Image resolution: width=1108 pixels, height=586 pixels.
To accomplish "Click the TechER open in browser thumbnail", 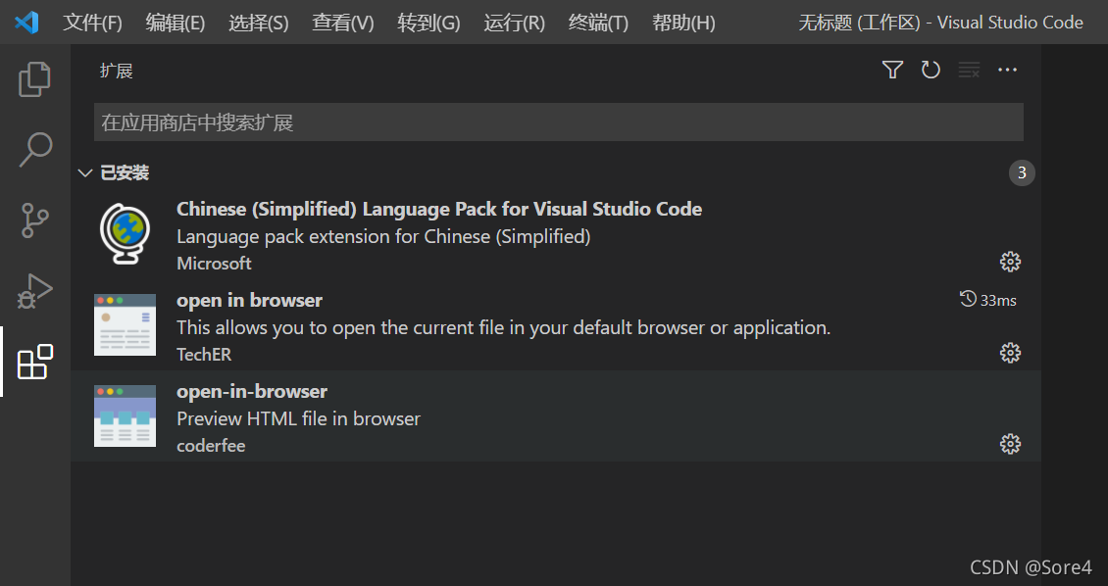I will (126, 324).
